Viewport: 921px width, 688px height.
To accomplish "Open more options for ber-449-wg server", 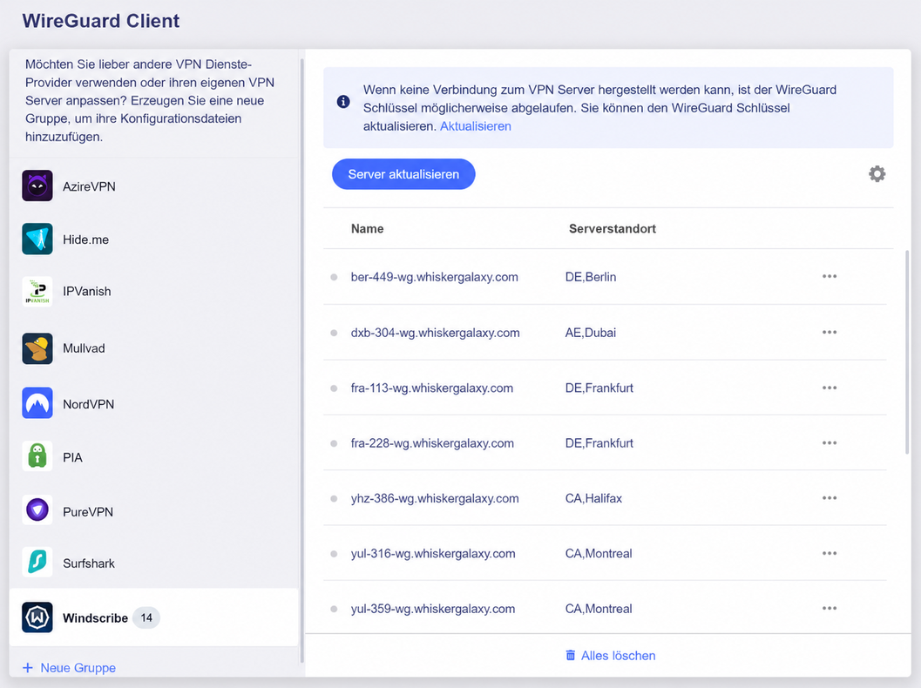I will 830,276.
